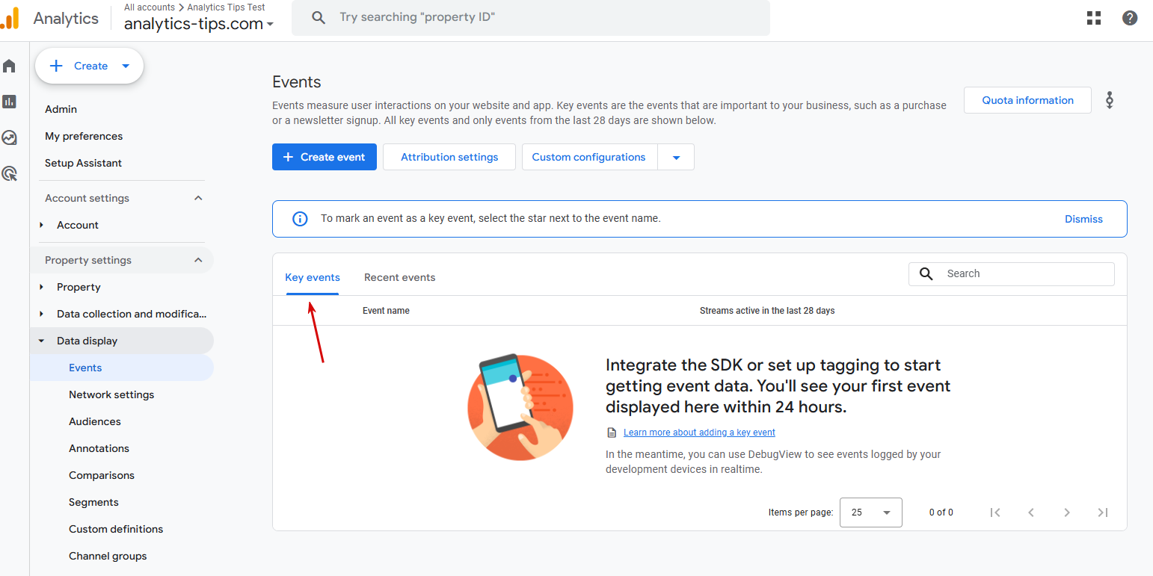Click the info icon in key event banner
Image resolution: width=1153 pixels, height=576 pixels.
pos(300,219)
